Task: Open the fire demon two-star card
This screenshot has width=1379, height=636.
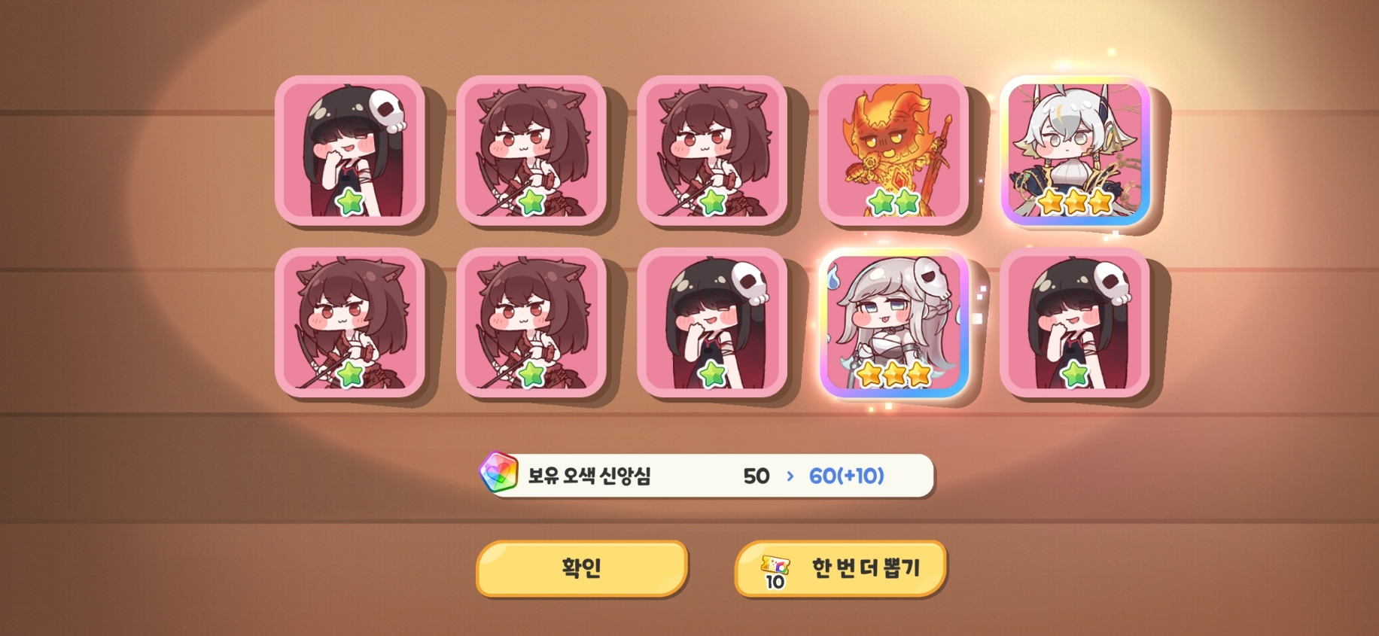Action: 893,151
